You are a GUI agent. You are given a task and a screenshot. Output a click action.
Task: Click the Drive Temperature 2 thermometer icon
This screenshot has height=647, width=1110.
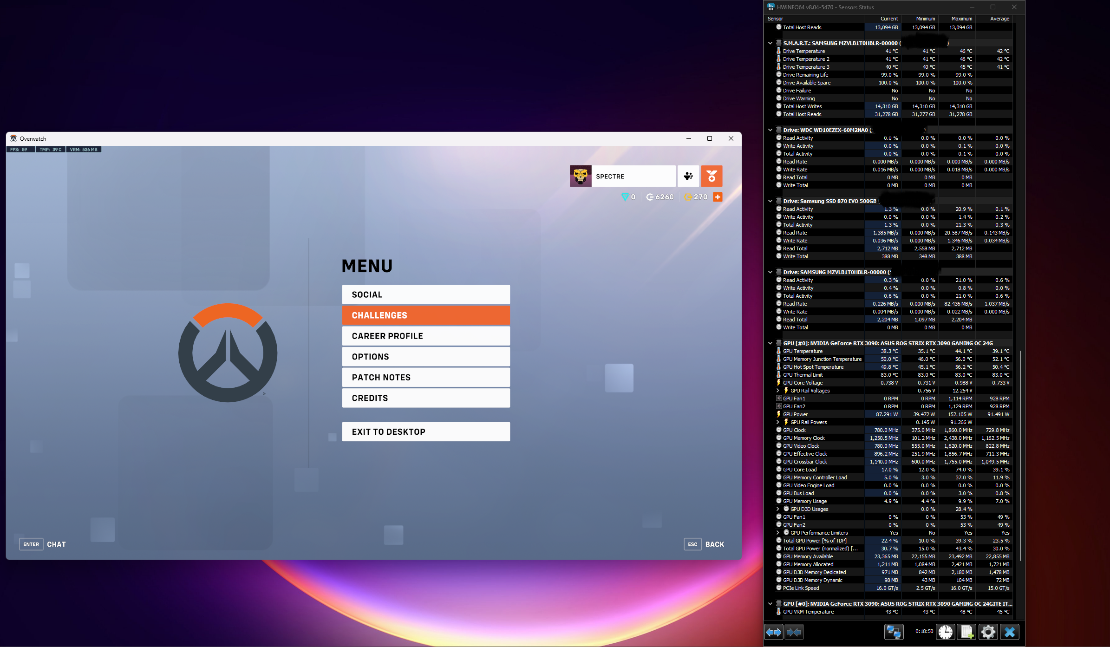[779, 59]
